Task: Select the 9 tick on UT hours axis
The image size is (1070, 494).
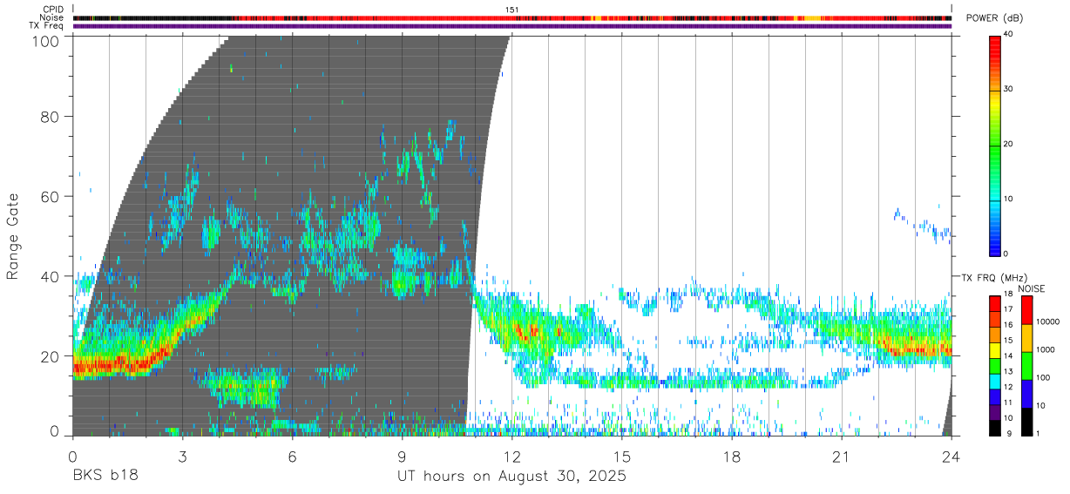Action: (402, 456)
